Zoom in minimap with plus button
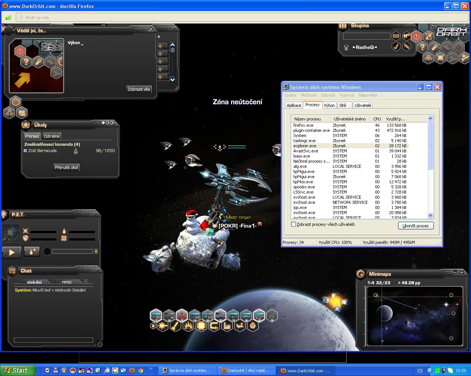 pos(461,272)
